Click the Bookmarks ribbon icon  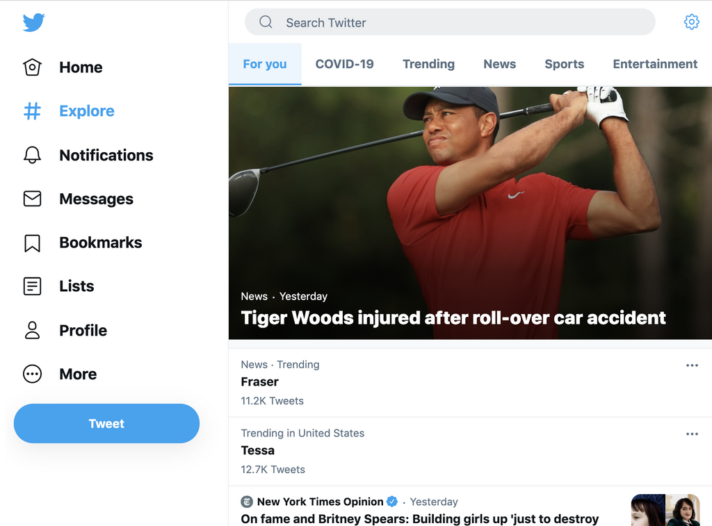click(32, 243)
